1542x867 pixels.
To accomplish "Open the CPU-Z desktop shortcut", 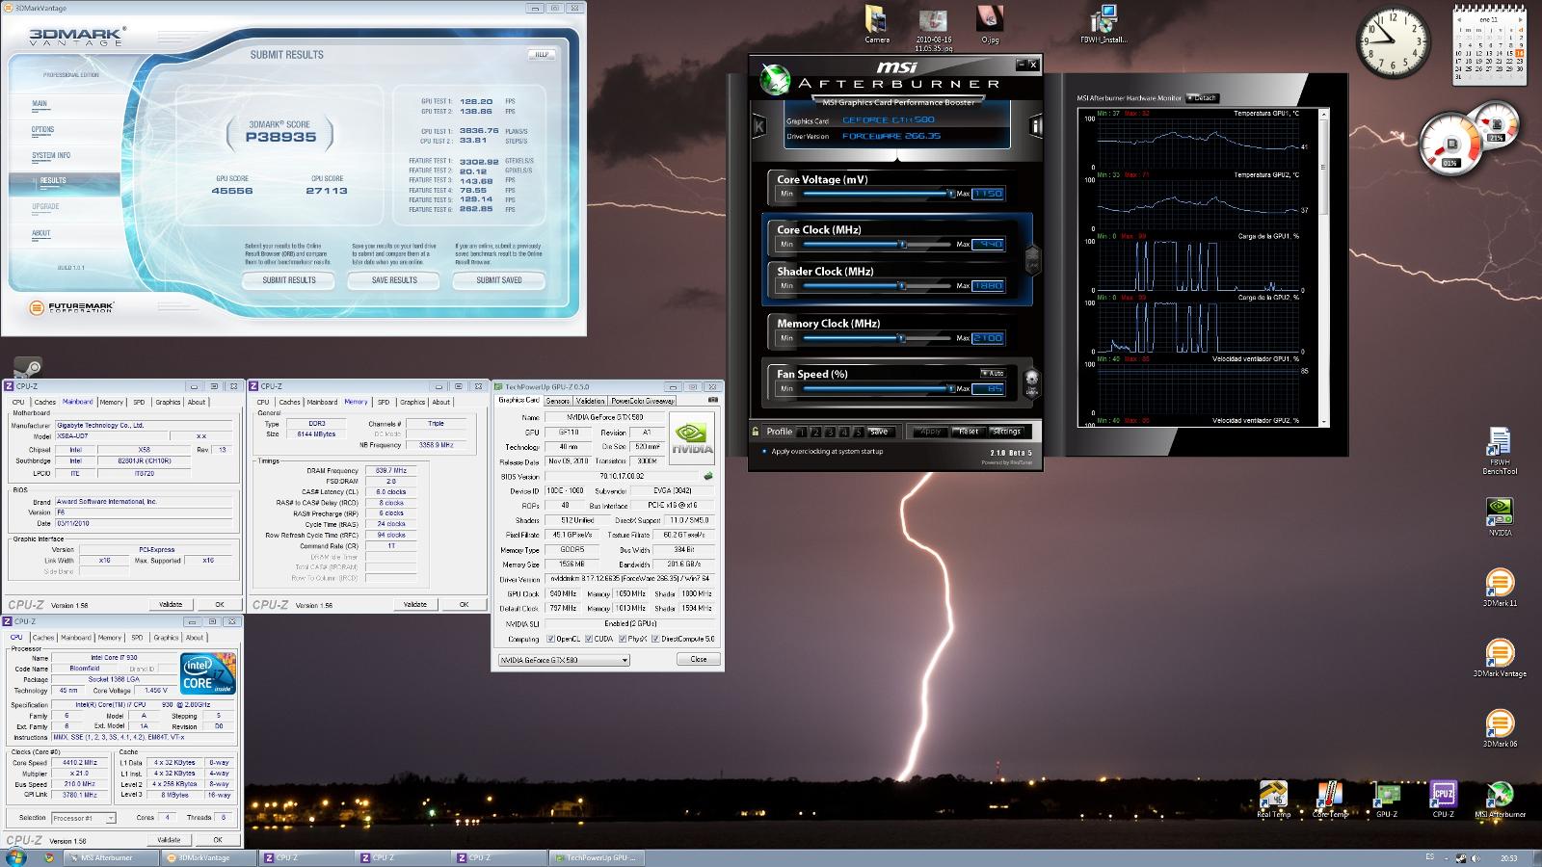I will (1443, 799).
